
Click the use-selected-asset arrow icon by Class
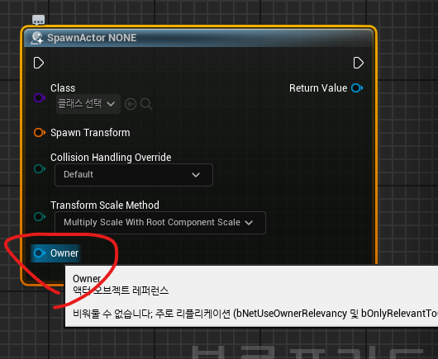click(131, 104)
